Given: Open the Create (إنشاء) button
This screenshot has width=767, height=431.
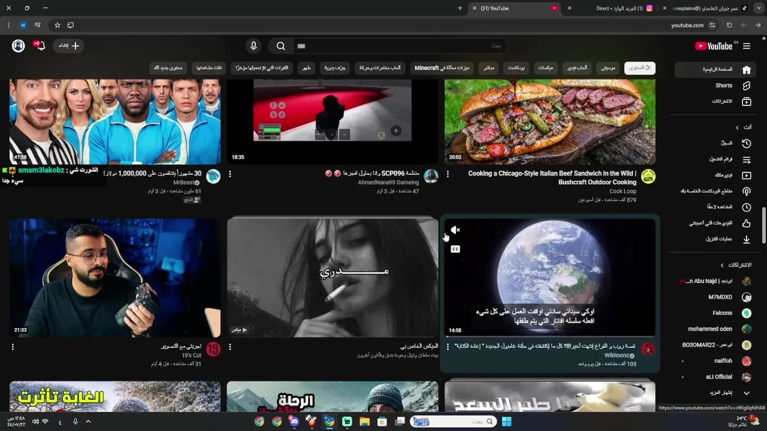Looking at the screenshot, I should click(68, 46).
